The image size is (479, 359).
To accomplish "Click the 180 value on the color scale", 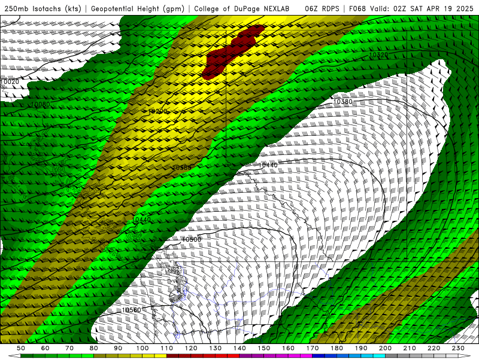I will (x=336, y=348).
